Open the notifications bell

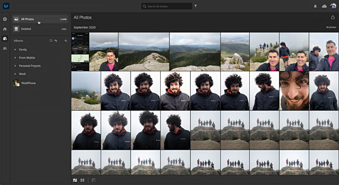tap(315, 6)
